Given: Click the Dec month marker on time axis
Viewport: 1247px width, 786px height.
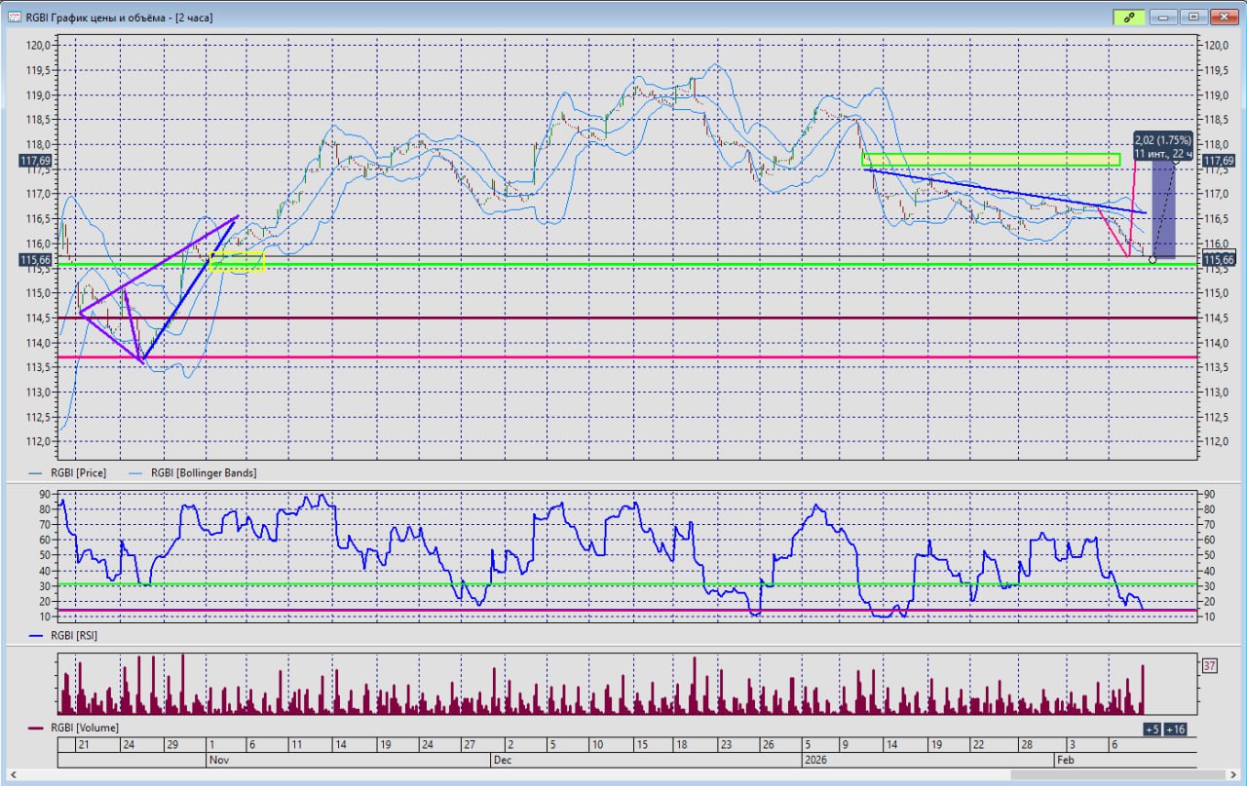Looking at the screenshot, I should tap(503, 758).
